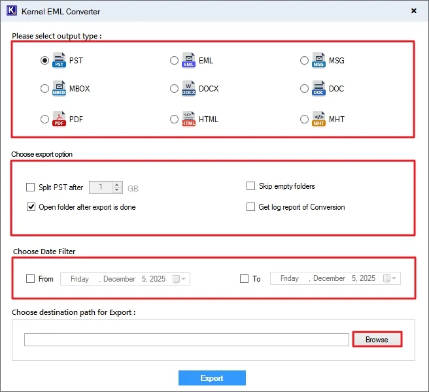Open the From date calendar dropdown
This screenshot has width=429, height=392.
[x=180, y=279]
